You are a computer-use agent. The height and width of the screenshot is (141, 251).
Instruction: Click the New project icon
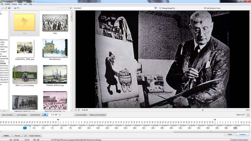point(2,8)
